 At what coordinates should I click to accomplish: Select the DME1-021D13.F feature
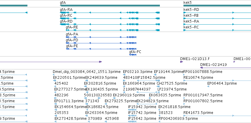coord(195,59)
